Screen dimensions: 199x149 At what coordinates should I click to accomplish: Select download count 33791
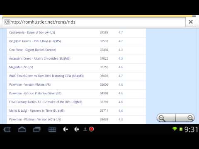click(x=104, y=102)
